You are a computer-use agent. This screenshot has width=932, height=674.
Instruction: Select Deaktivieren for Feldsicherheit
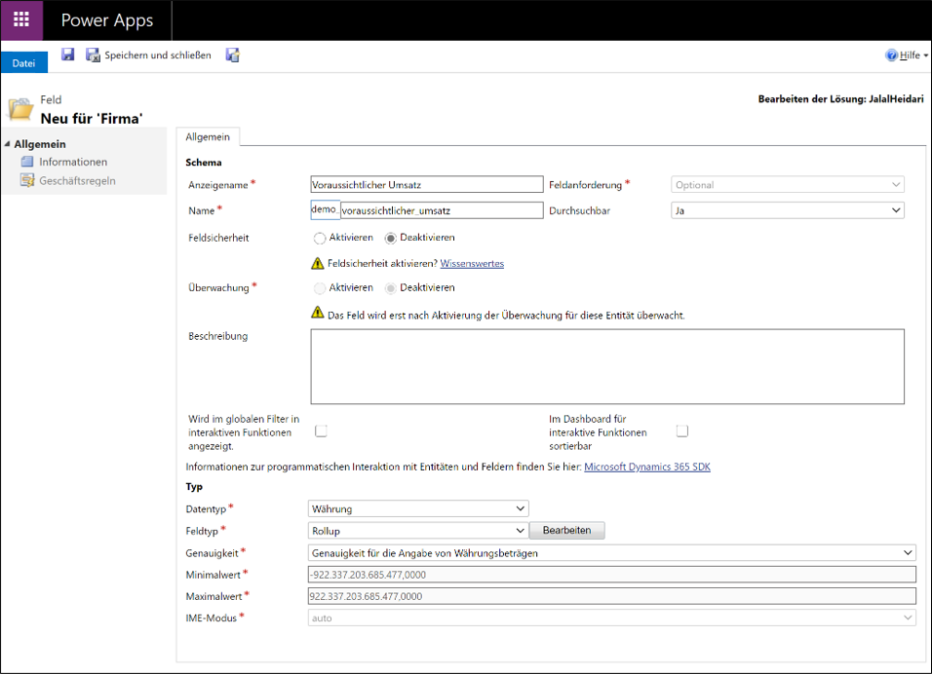391,238
